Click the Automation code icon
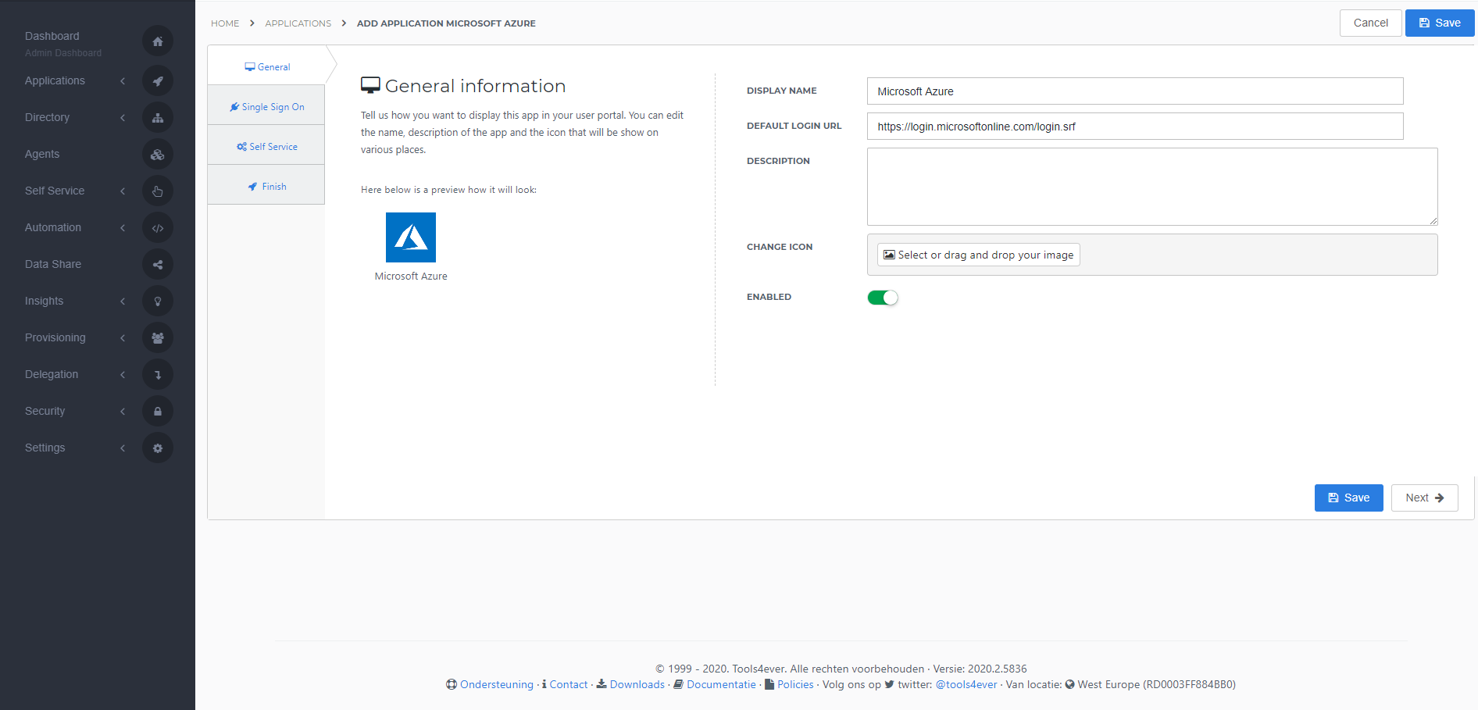This screenshot has width=1478, height=710. tap(158, 227)
